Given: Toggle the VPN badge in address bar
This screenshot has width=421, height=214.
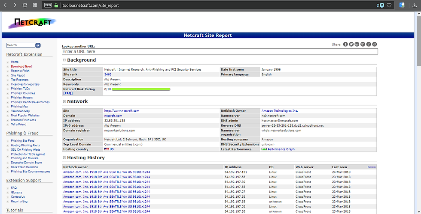Looking at the screenshot, I should pos(48,5).
